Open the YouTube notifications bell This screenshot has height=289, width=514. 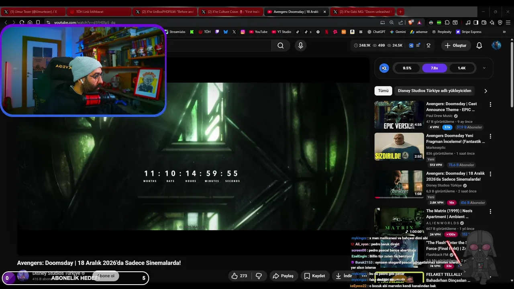479,45
